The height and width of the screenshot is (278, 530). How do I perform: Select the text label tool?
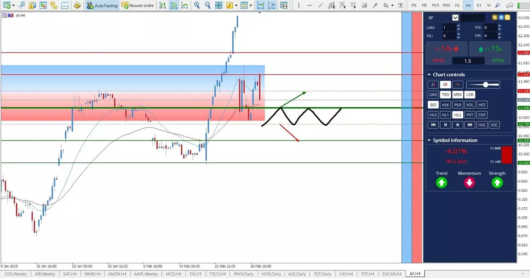tap(400, 5)
